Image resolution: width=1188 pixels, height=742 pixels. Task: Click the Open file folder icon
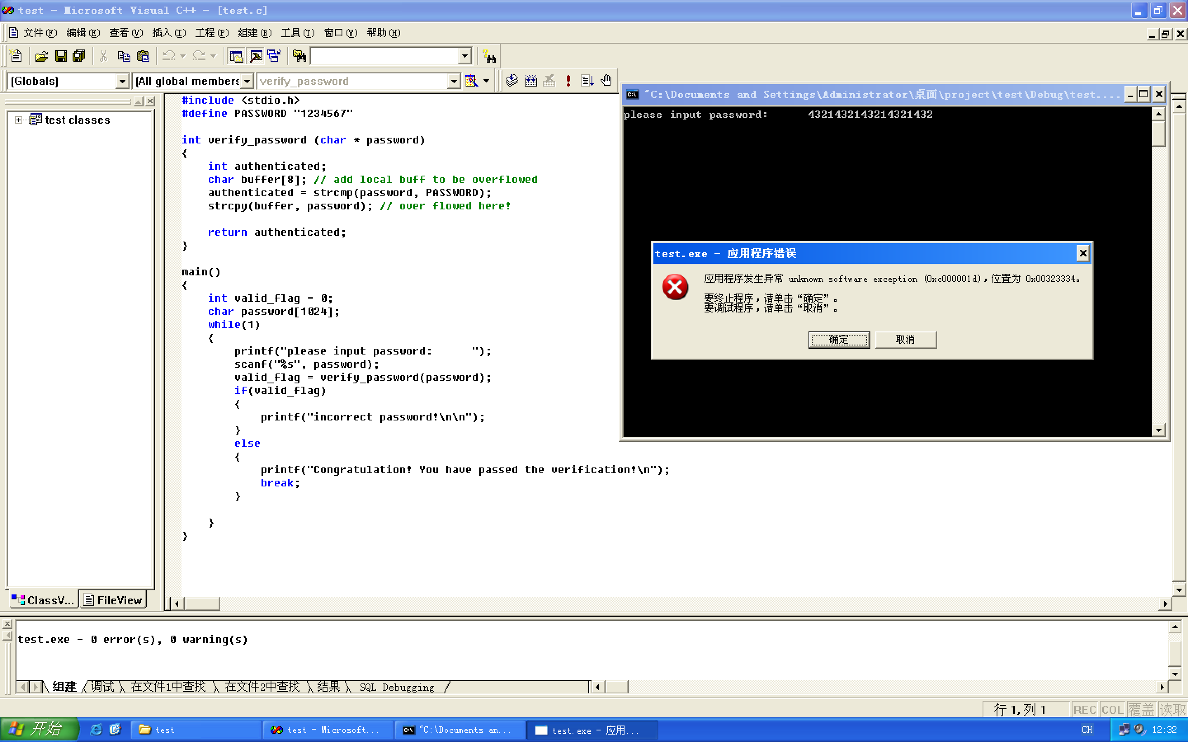click(x=42, y=56)
